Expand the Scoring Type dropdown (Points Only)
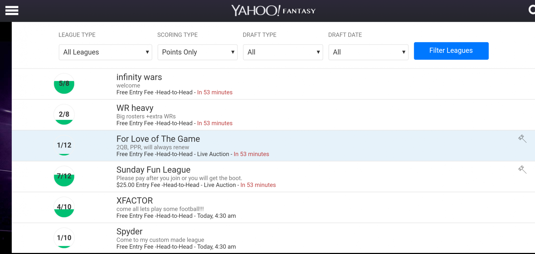 pos(198,52)
